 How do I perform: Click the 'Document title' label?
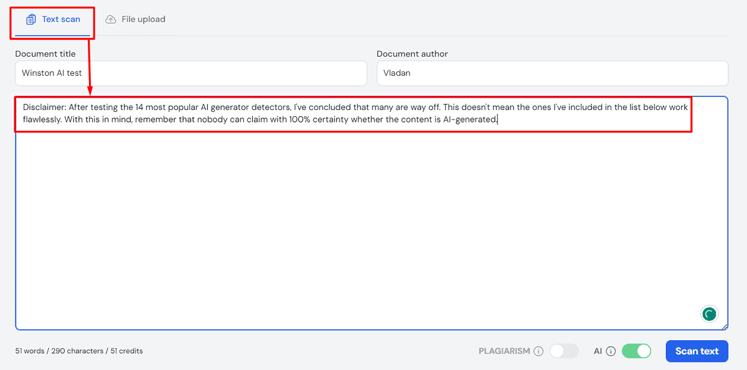[x=45, y=54]
